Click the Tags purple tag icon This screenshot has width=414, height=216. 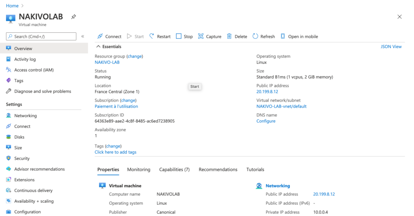(9, 80)
